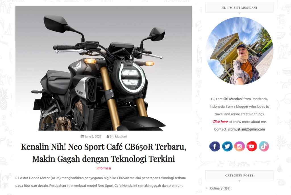
Task: Open the Culinary (193) category
Action: point(220,188)
